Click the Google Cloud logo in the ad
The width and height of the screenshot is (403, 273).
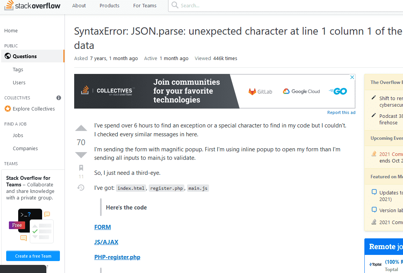point(301,92)
